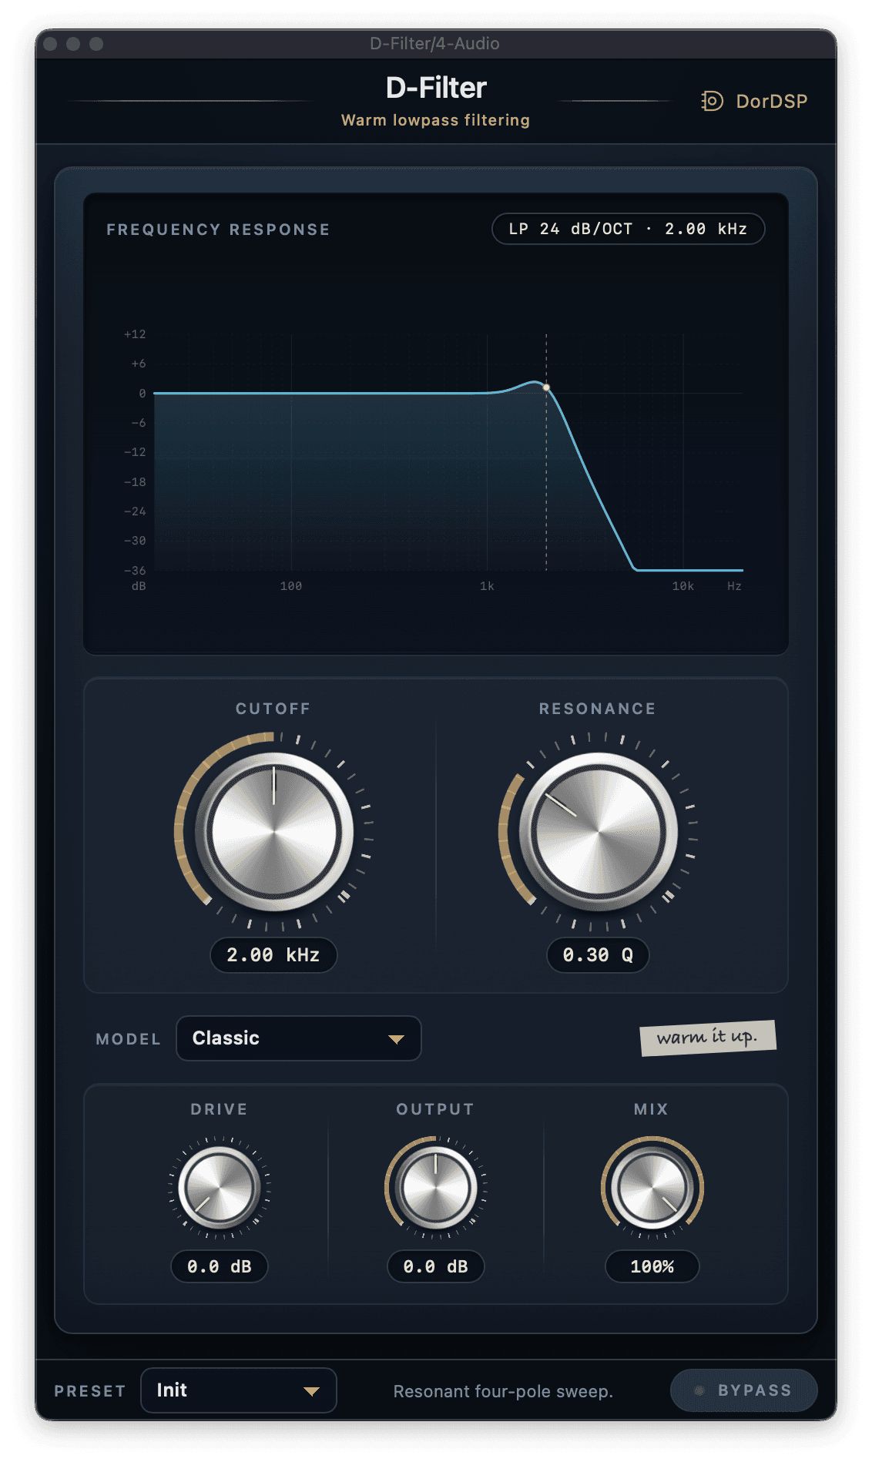Image resolution: width=872 pixels, height=1462 pixels.
Task: Click the DorDSP logo icon
Action: pos(712,101)
